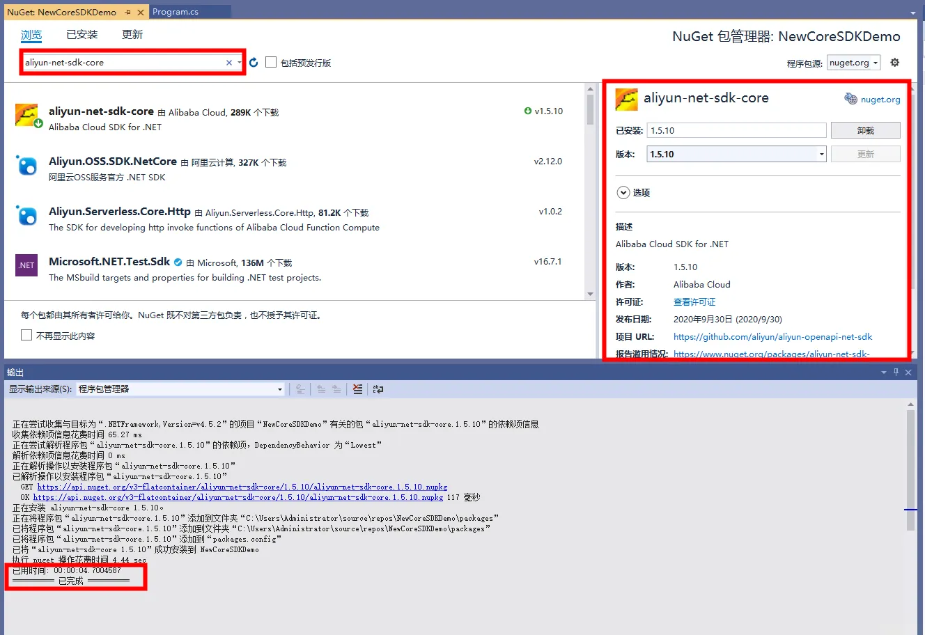Toggle word wrap in the Output window
925x635 pixels.
378,389
